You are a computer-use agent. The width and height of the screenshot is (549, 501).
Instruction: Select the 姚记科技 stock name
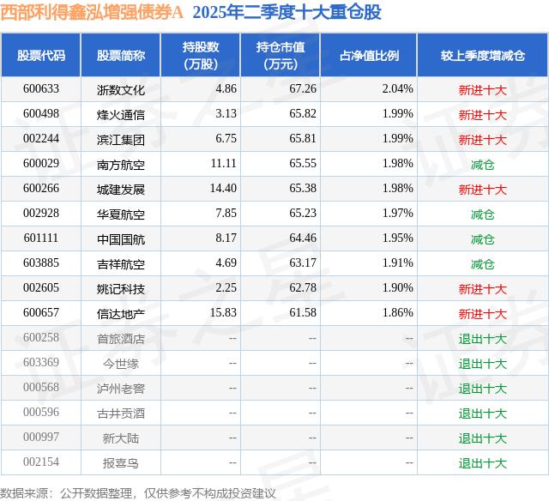click(121, 289)
